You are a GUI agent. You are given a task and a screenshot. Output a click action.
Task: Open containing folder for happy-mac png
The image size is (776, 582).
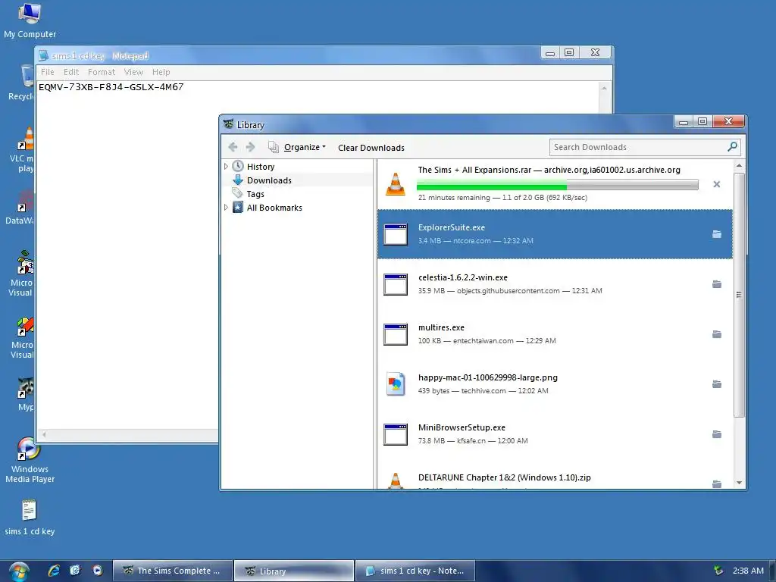717,384
